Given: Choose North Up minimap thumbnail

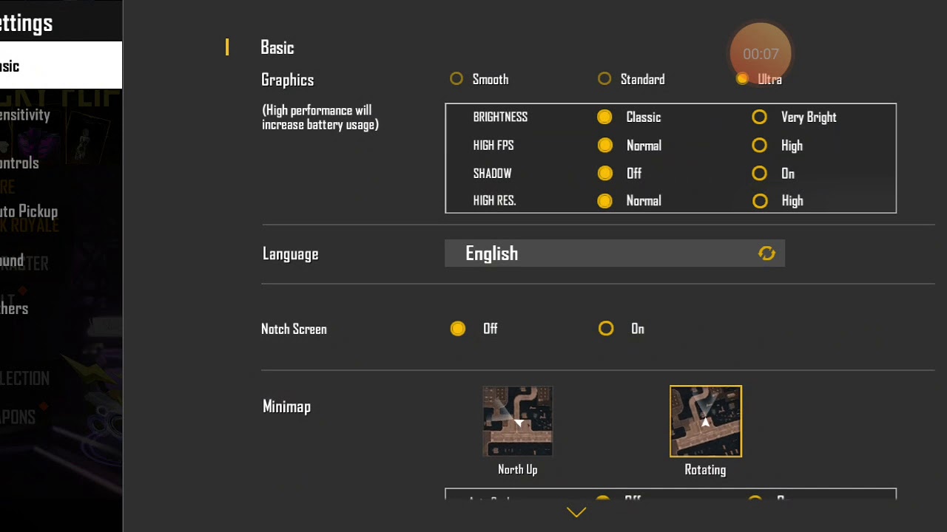Looking at the screenshot, I should point(517,421).
